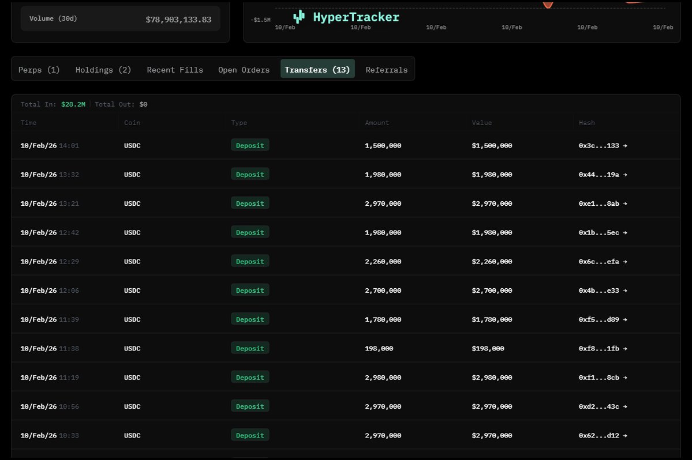Select the Transfers (13) tab
Screen dimensions: 692x460
coord(317,70)
